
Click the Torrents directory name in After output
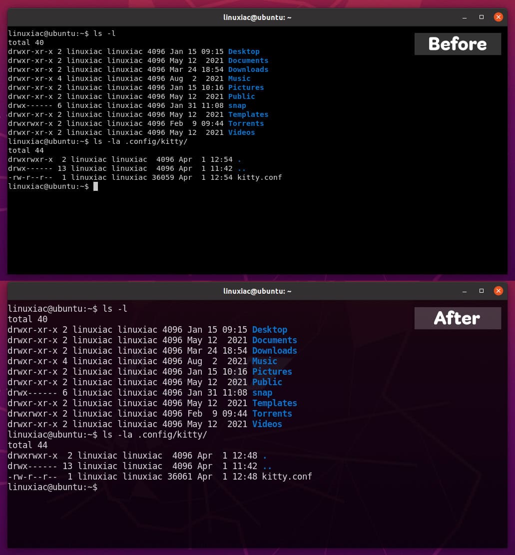point(272,414)
